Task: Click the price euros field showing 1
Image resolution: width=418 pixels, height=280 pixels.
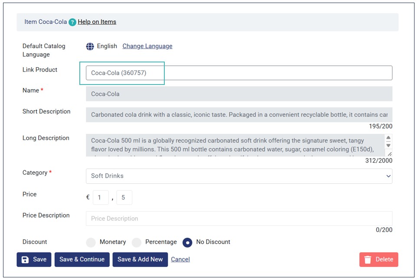Action: point(101,197)
